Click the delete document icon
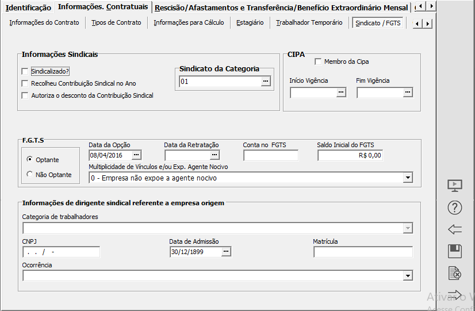Image resolution: width=475 pixels, height=311 pixels. coord(455,273)
